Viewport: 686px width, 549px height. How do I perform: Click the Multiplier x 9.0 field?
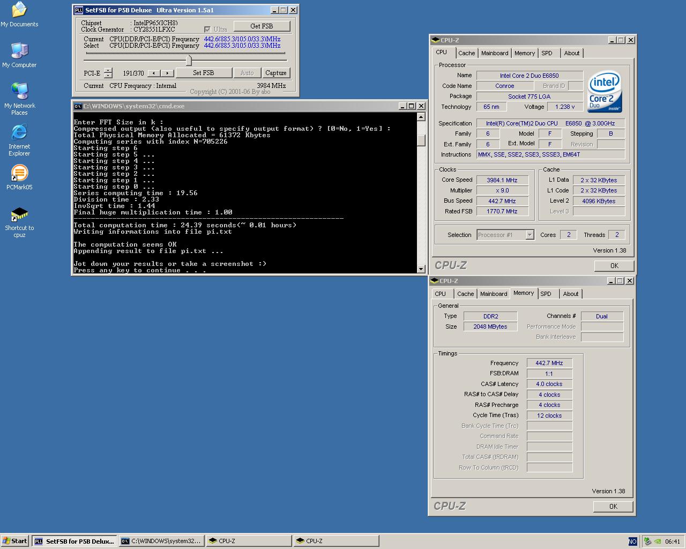click(502, 190)
